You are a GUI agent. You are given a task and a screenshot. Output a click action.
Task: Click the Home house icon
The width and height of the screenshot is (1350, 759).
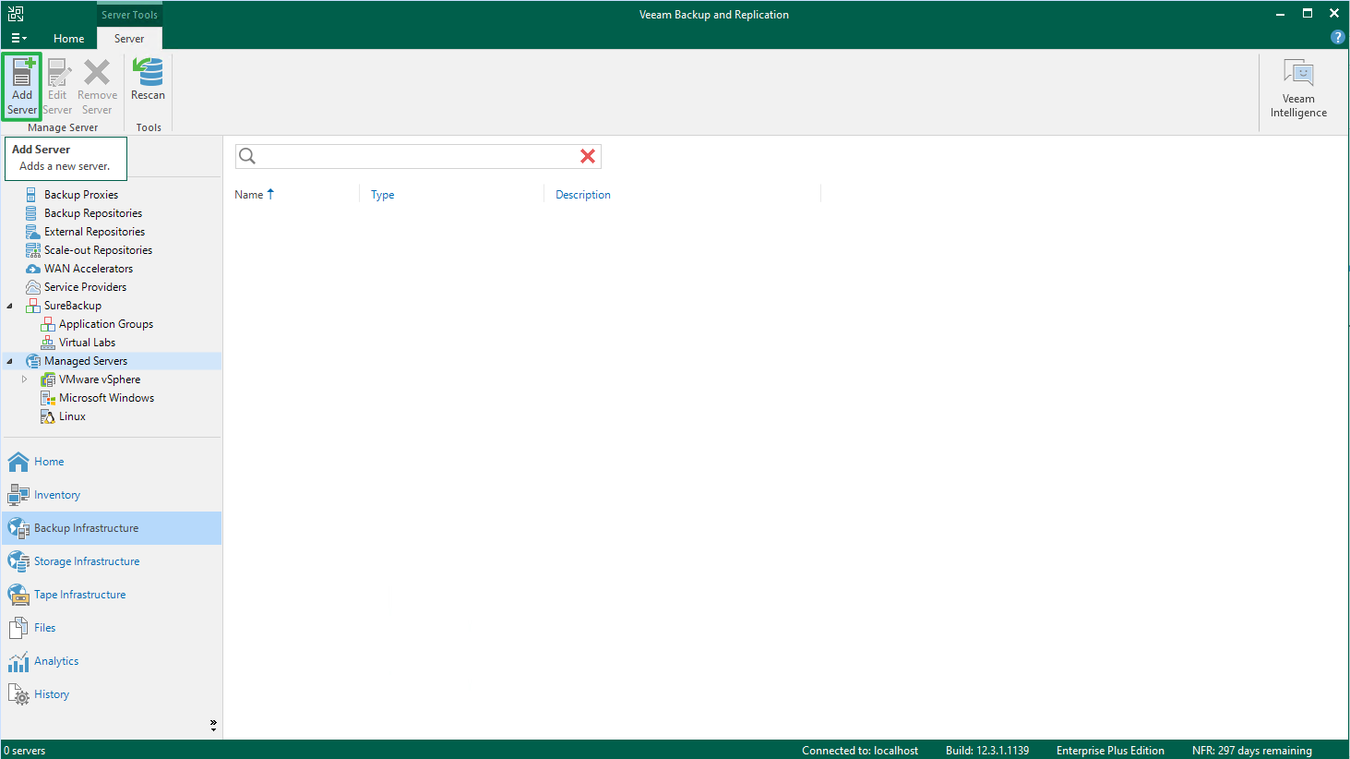click(x=18, y=462)
